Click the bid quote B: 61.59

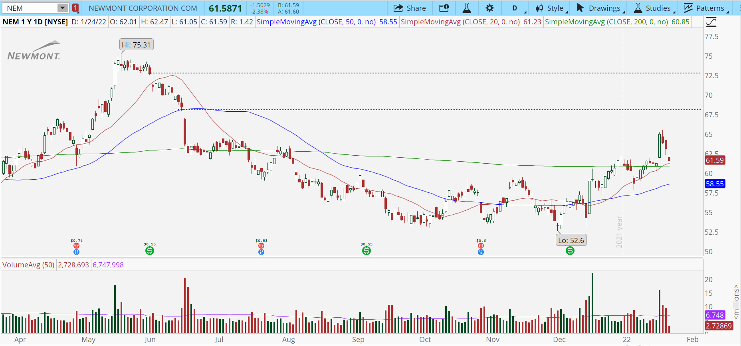(x=288, y=5)
